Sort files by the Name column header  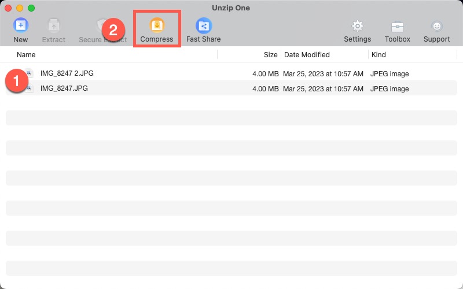click(26, 55)
